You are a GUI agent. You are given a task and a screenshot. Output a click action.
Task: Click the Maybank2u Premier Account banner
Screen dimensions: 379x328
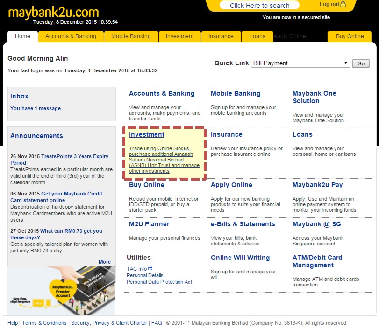61,291
